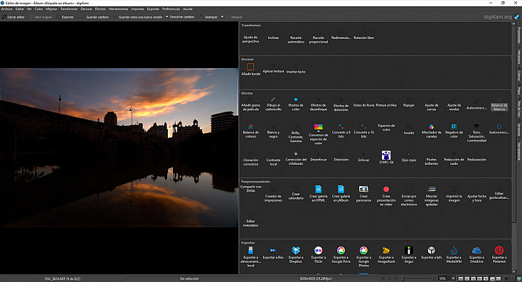Open Balance de colores tool
This screenshot has height=282, width=522.
click(x=250, y=131)
